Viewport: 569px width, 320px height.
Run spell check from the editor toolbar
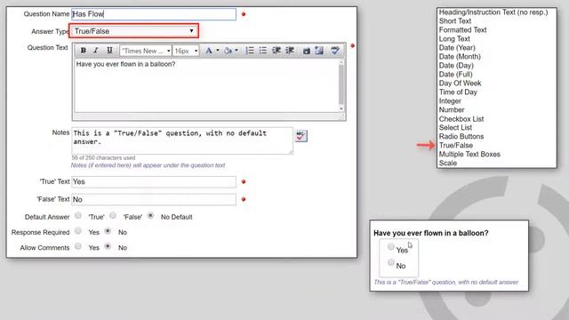pyautogui.click(x=335, y=51)
